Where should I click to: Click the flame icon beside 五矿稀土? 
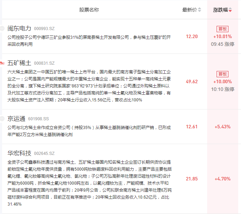[2, 63]
